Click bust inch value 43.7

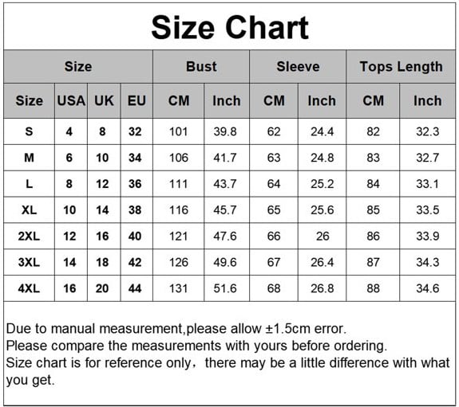click(225, 184)
